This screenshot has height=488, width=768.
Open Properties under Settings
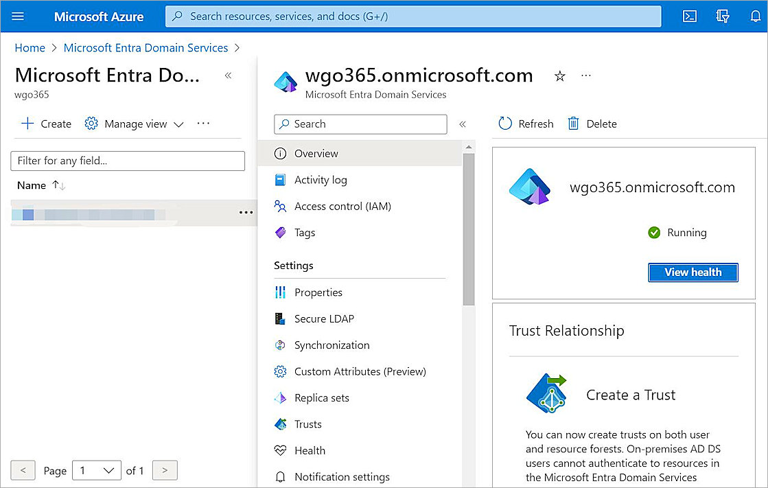click(318, 292)
